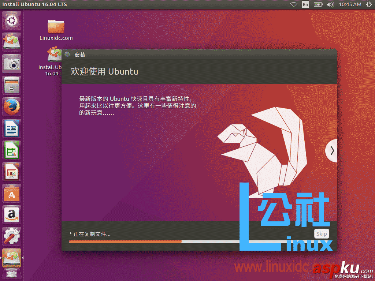
Task: Go to next installer slide arrow
Action: (x=331, y=151)
